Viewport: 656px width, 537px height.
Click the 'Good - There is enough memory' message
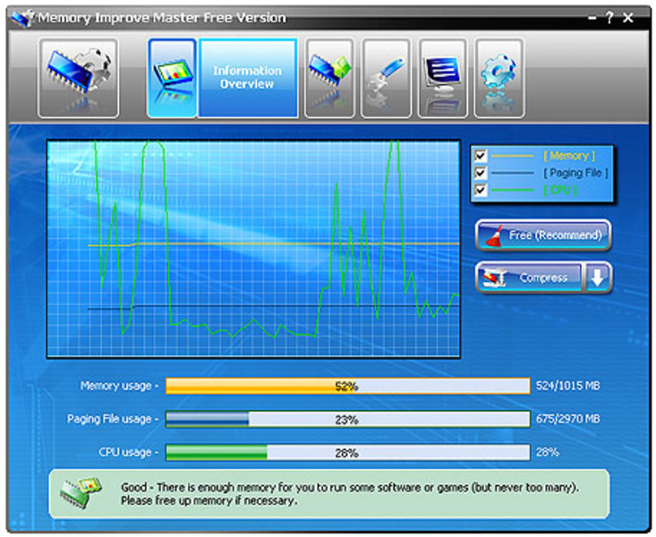click(350, 494)
